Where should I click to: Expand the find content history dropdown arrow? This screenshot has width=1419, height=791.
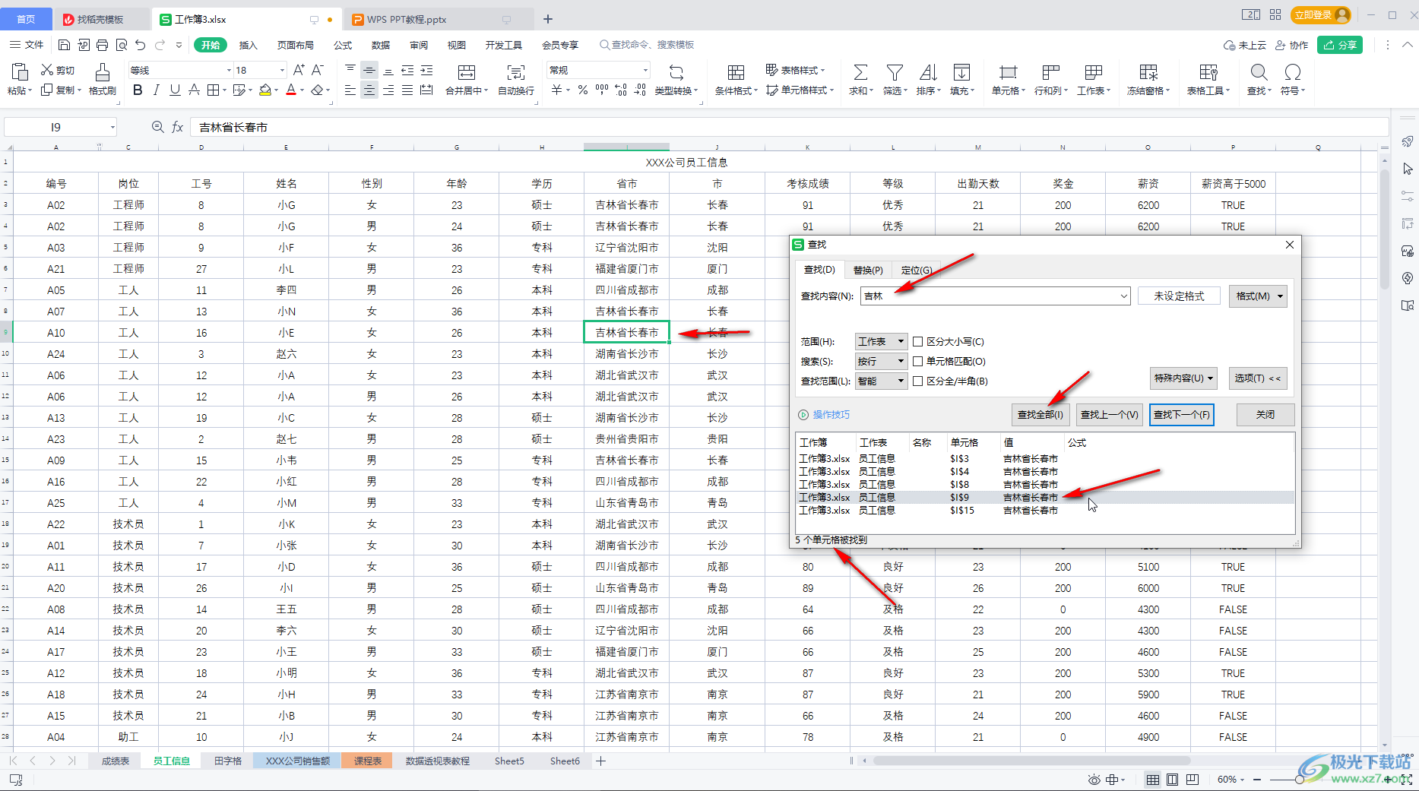click(x=1124, y=296)
